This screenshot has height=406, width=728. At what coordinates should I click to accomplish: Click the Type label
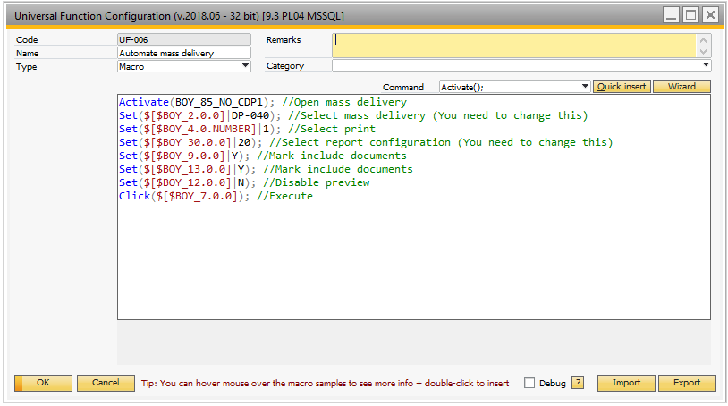tap(27, 67)
